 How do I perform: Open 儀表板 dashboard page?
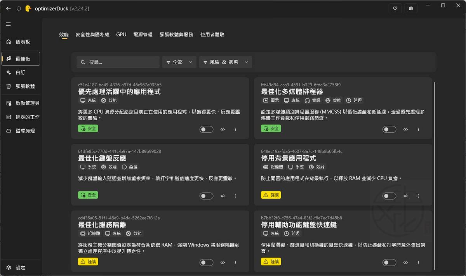point(21,42)
